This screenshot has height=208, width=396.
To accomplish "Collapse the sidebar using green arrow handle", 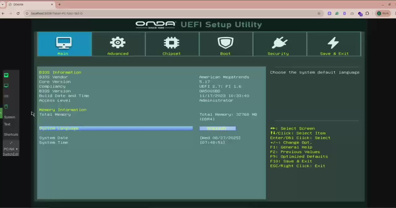I will click(1, 113).
